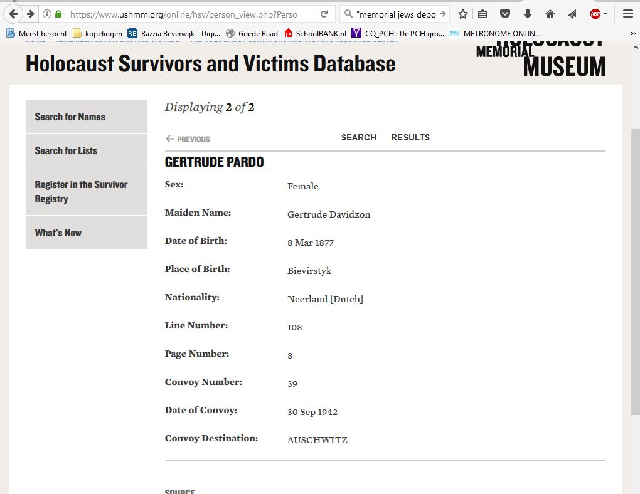This screenshot has height=494, width=640.
Task: Open Register in the Survivor Registry
Action: coord(87,191)
